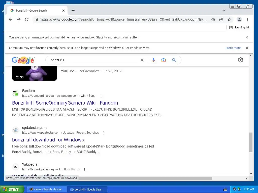The height and width of the screenshot is (193, 258).
Task: Click the Wikipedia W favicon
Action: pyautogui.click(x=16, y=167)
